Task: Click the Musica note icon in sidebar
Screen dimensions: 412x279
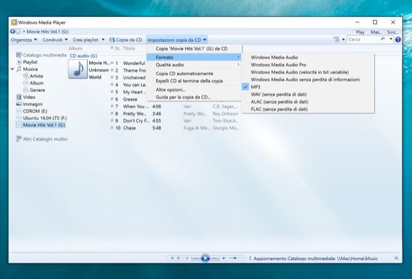Action: pyautogui.click(x=19, y=69)
